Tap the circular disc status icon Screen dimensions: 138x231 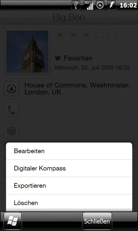point(100,5)
